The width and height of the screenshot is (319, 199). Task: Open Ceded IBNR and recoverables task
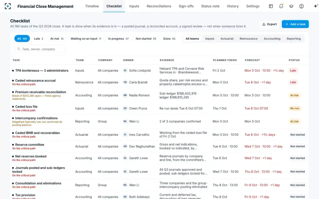tap(37, 133)
